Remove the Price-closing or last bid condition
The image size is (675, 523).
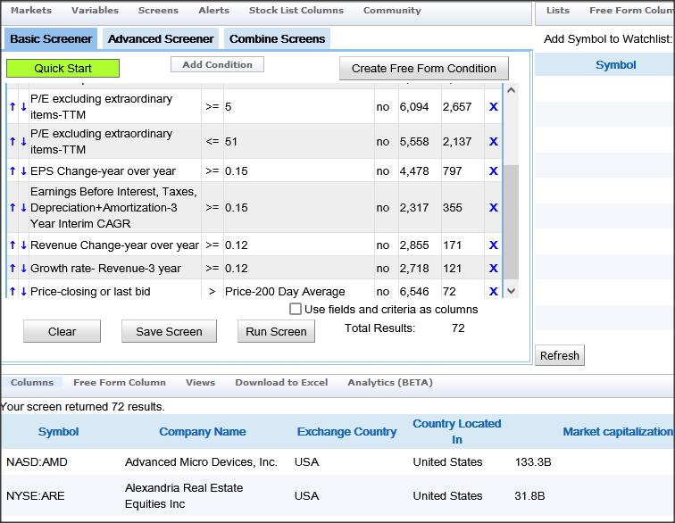493,292
